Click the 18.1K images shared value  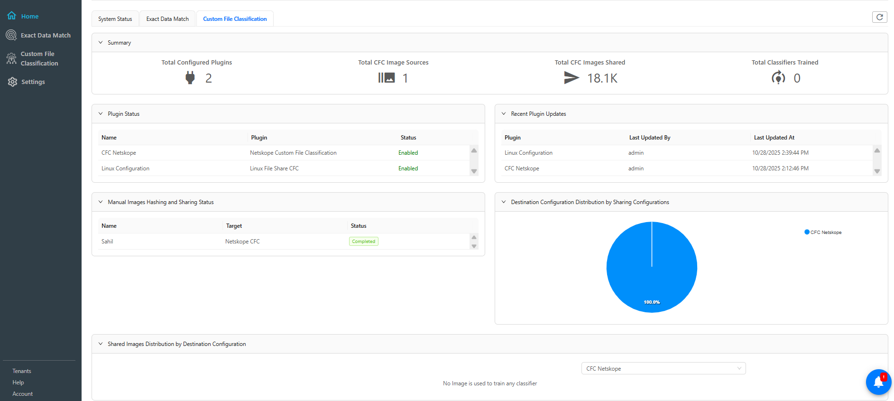[x=602, y=78]
